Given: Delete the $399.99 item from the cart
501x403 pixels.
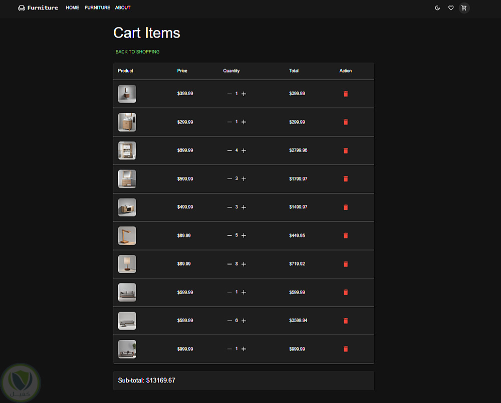Looking at the screenshot, I should click(346, 94).
